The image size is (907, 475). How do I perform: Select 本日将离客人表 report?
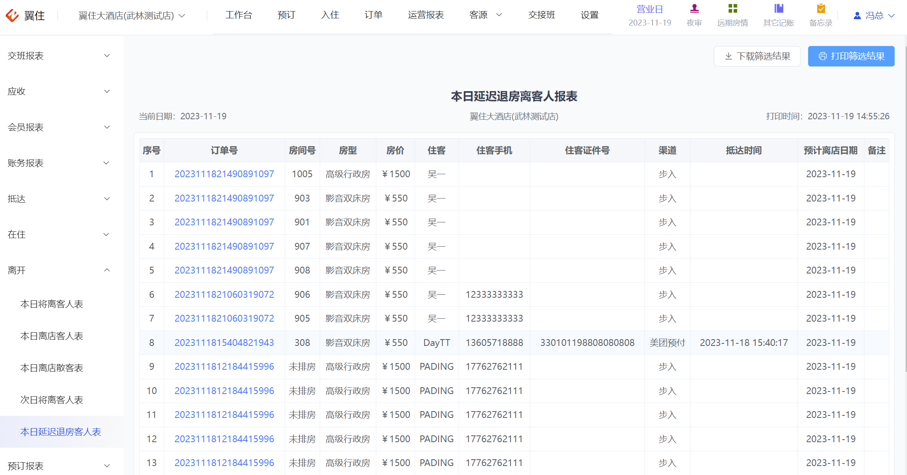52,304
